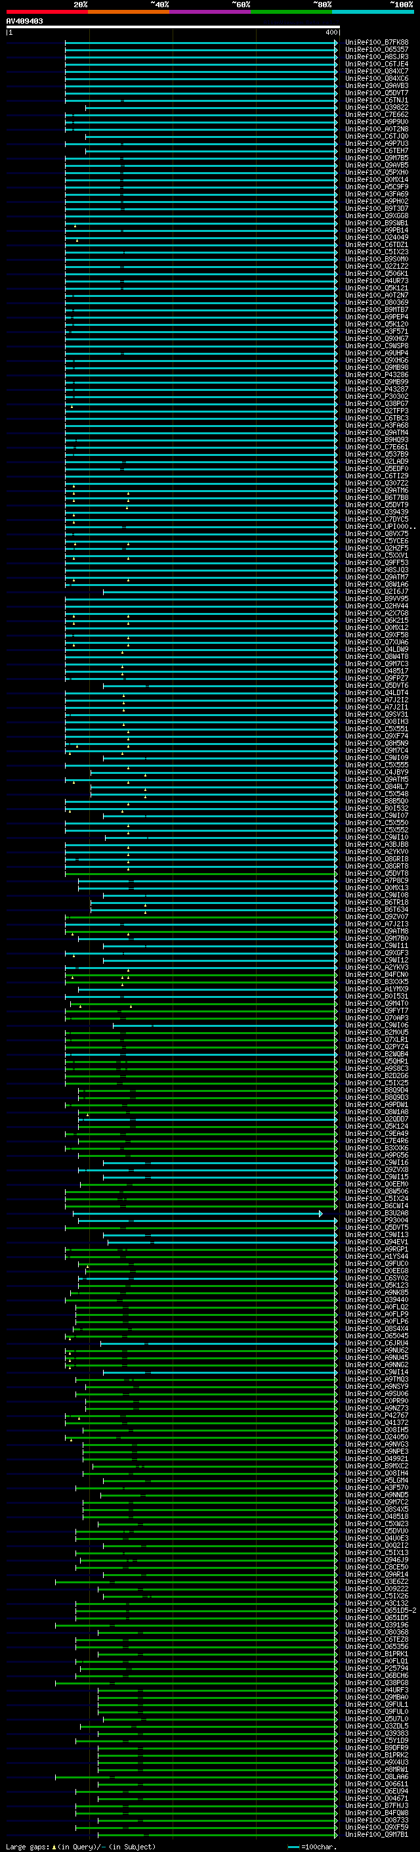This screenshot has width=420, height=1852.
Task: Select hit label UniRef100_B6T634
Action: pyautogui.click(x=376, y=909)
